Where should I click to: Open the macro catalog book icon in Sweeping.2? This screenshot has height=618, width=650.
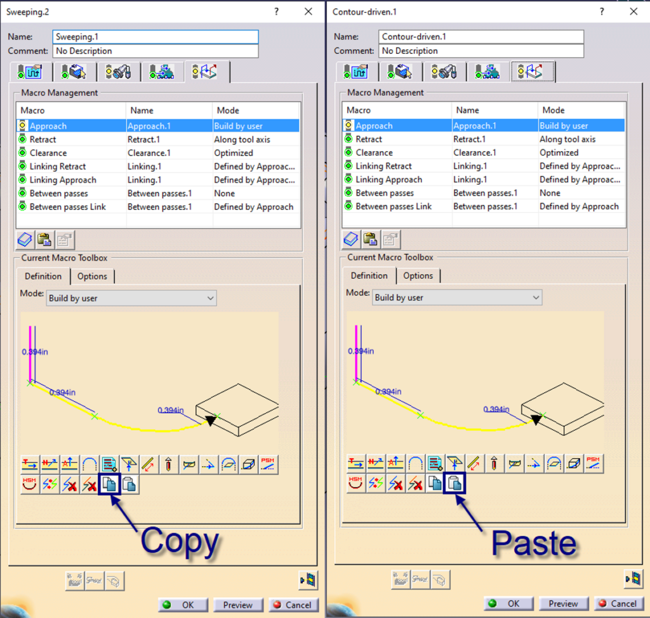tap(25, 239)
